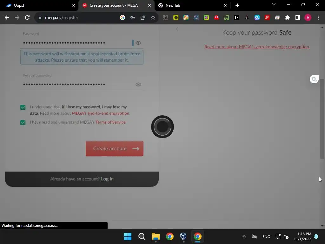This screenshot has width=325, height=244.
Task: Close the Oops! tab
Action: (74, 5)
